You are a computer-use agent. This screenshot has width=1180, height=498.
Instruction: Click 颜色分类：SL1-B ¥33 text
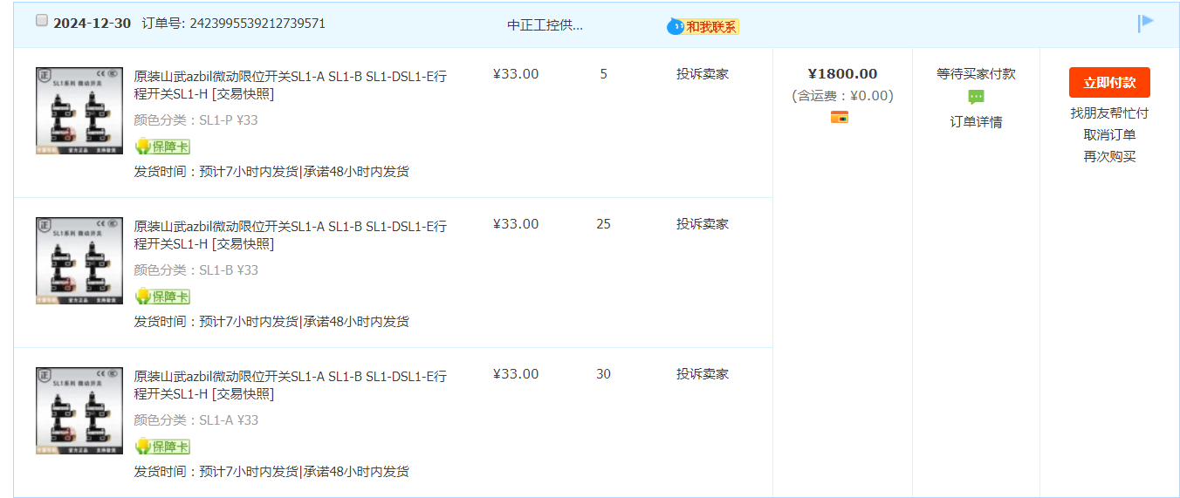196,270
